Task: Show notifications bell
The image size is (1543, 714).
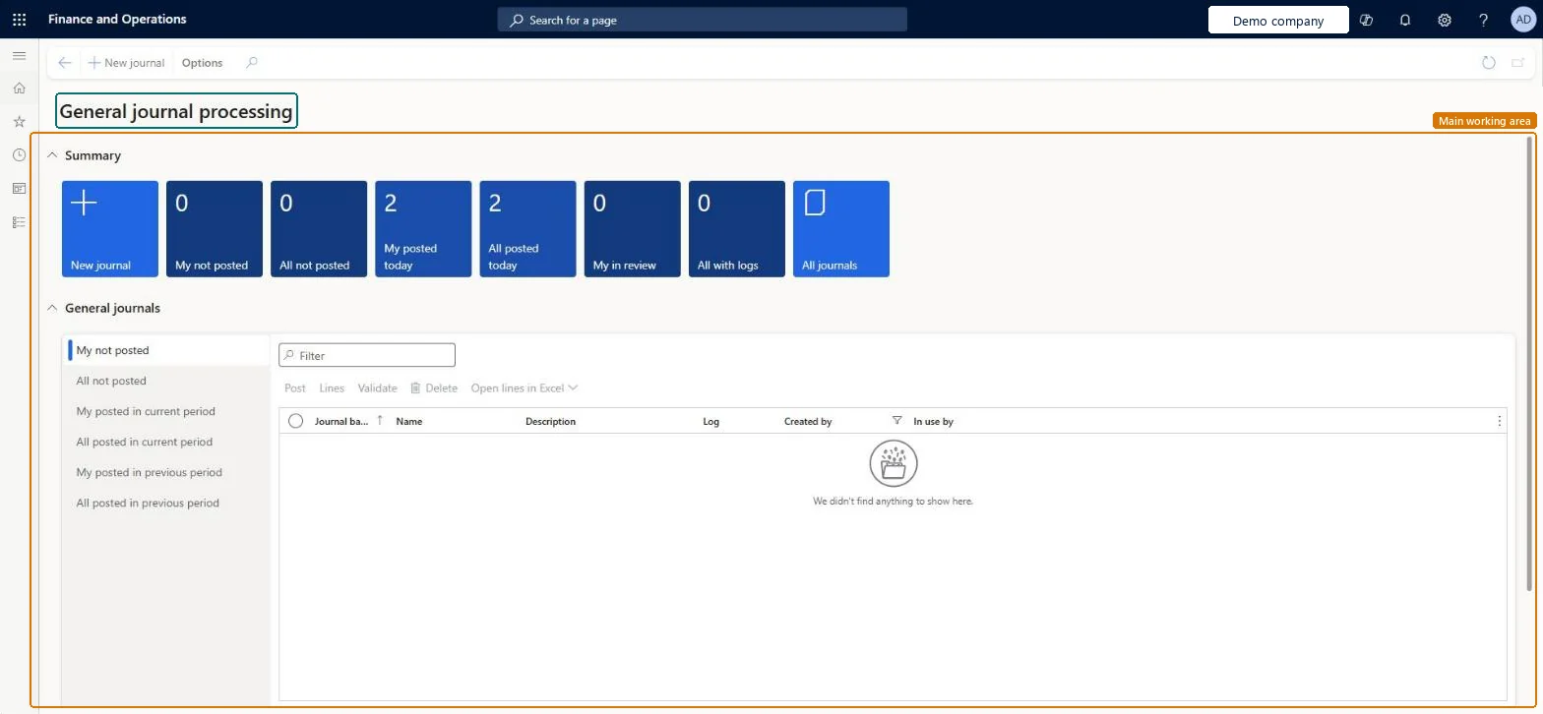Action: pyautogui.click(x=1405, y=20)
